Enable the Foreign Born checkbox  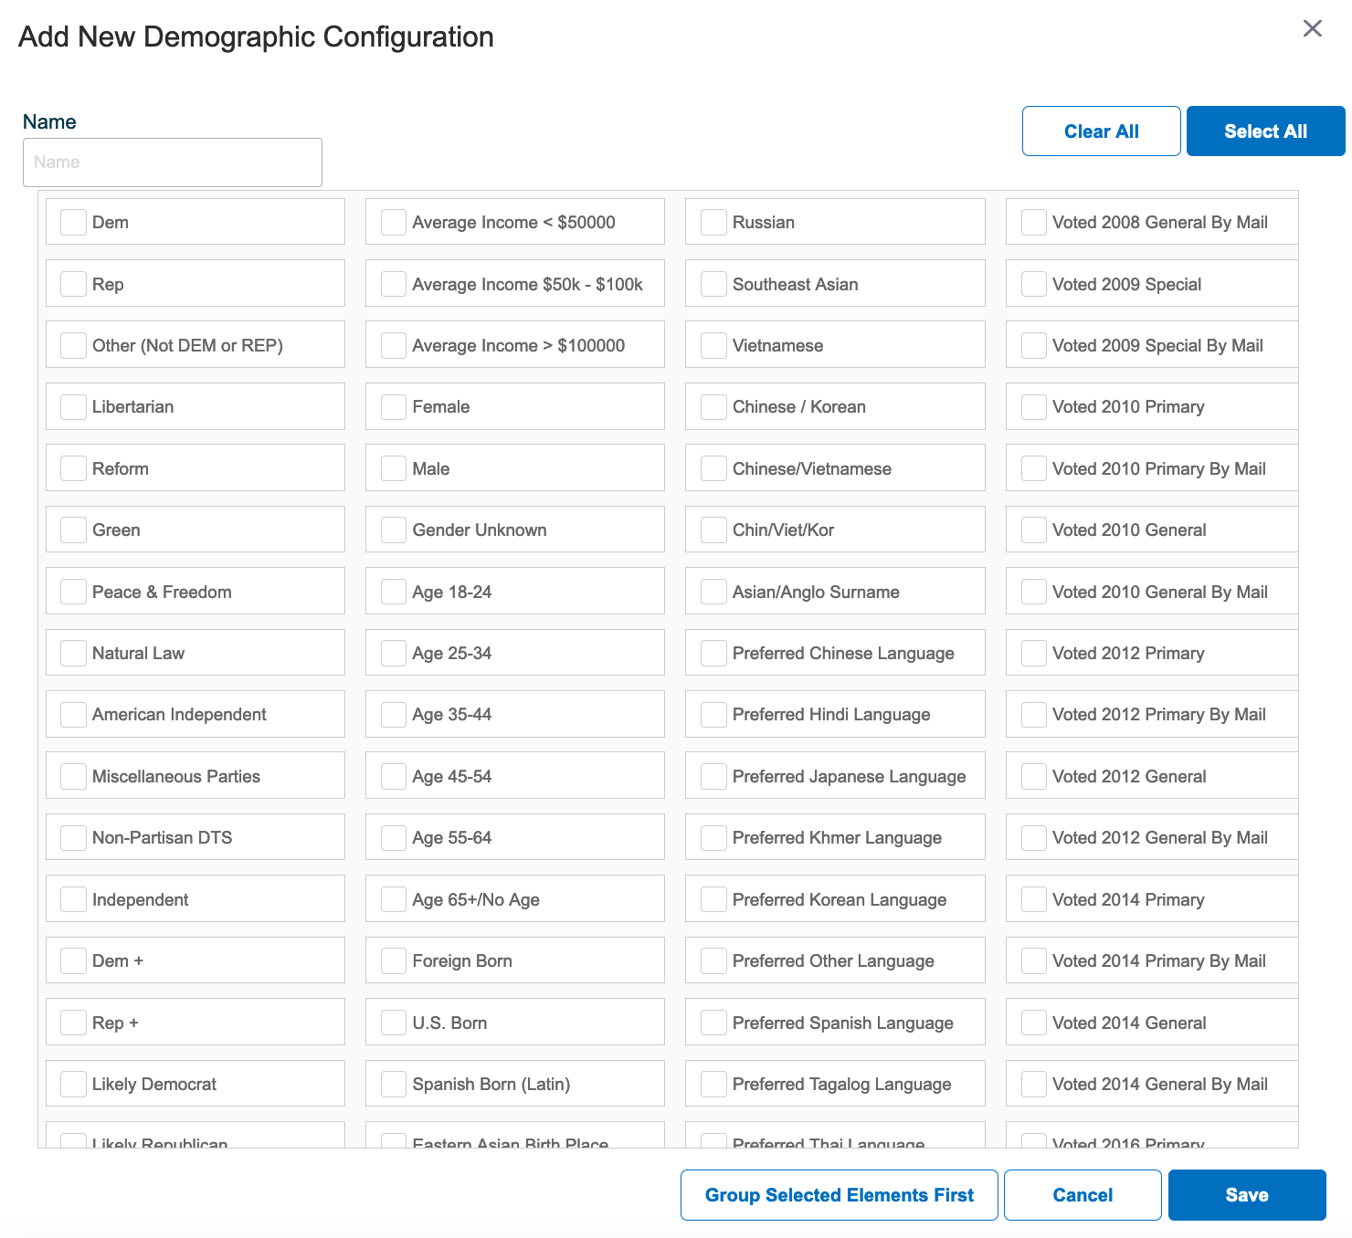(394, 960)
